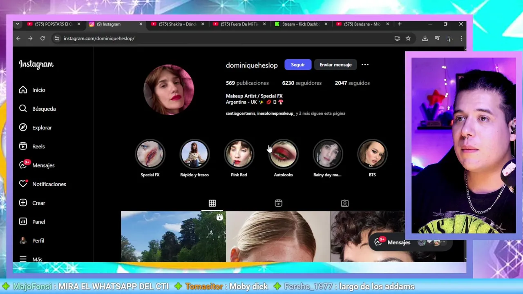Click dominiqueheslop username heading

[x=252, y=65]
